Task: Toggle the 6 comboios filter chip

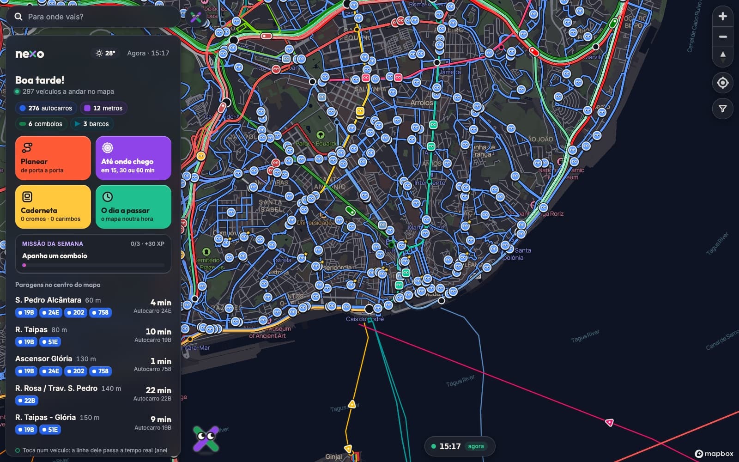Action: tap(41, 124)
